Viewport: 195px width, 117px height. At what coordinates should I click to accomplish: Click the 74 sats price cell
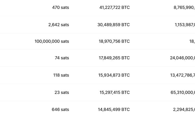[x=62, y=58]
